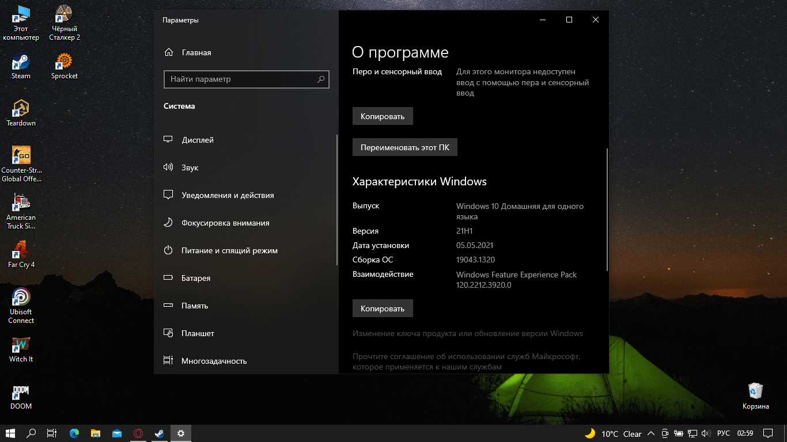Screen dimensions: 787x442
Task: Click the battery tray icon
Action: (679, 433)
